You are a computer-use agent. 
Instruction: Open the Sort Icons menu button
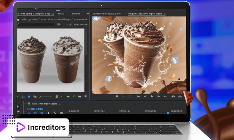pyautogui.click(x=57, y=96)
